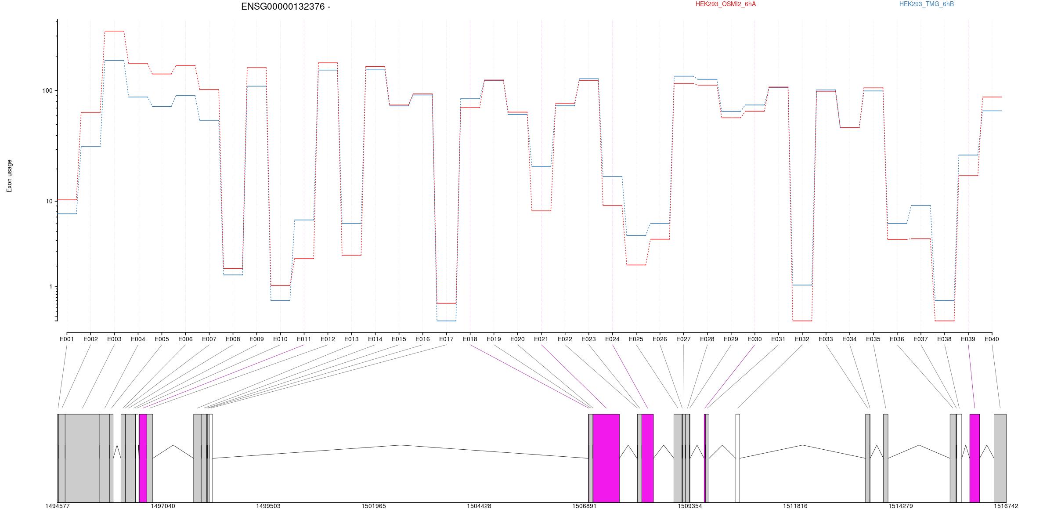Image resolution: width=1054 pixels, height=527 pixels.
Task: Click genomic coordinate 1514279
Action: (901, 506)
